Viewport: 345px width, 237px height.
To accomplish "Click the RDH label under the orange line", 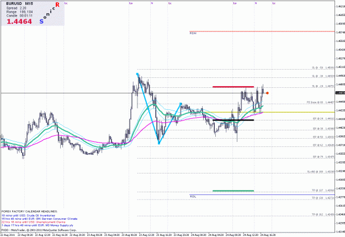I will pyautogui.click(x=193, y=33).
